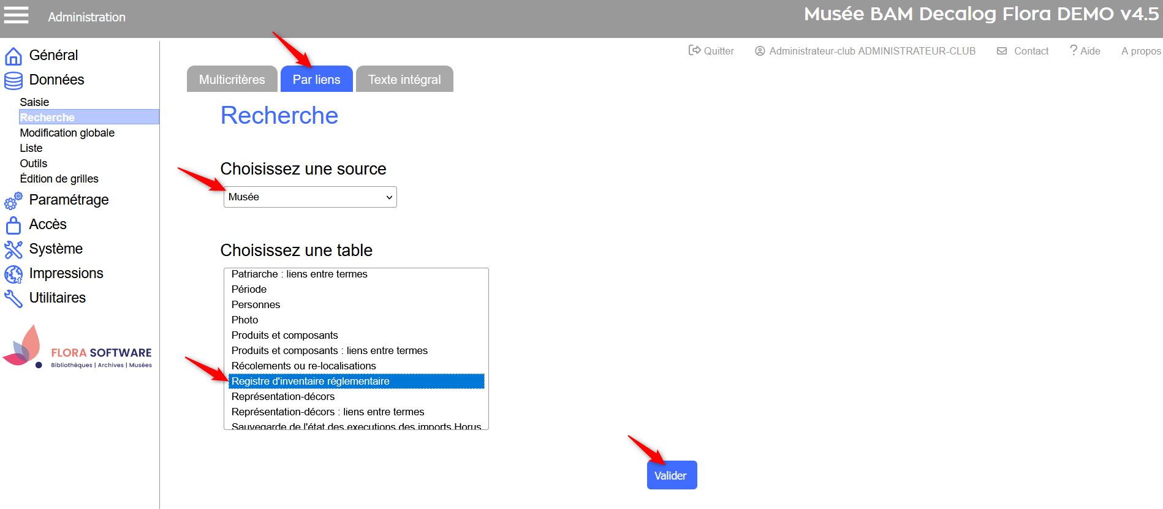Switch to the Multicritères tab
The image size is (1163, 509).
pyautogui.click(x=232, y=80)
